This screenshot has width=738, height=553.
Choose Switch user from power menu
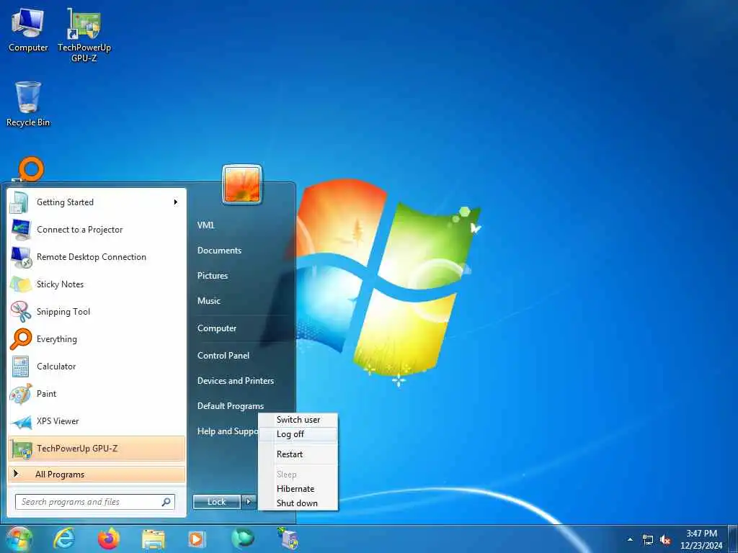click(x=298, y=420)
